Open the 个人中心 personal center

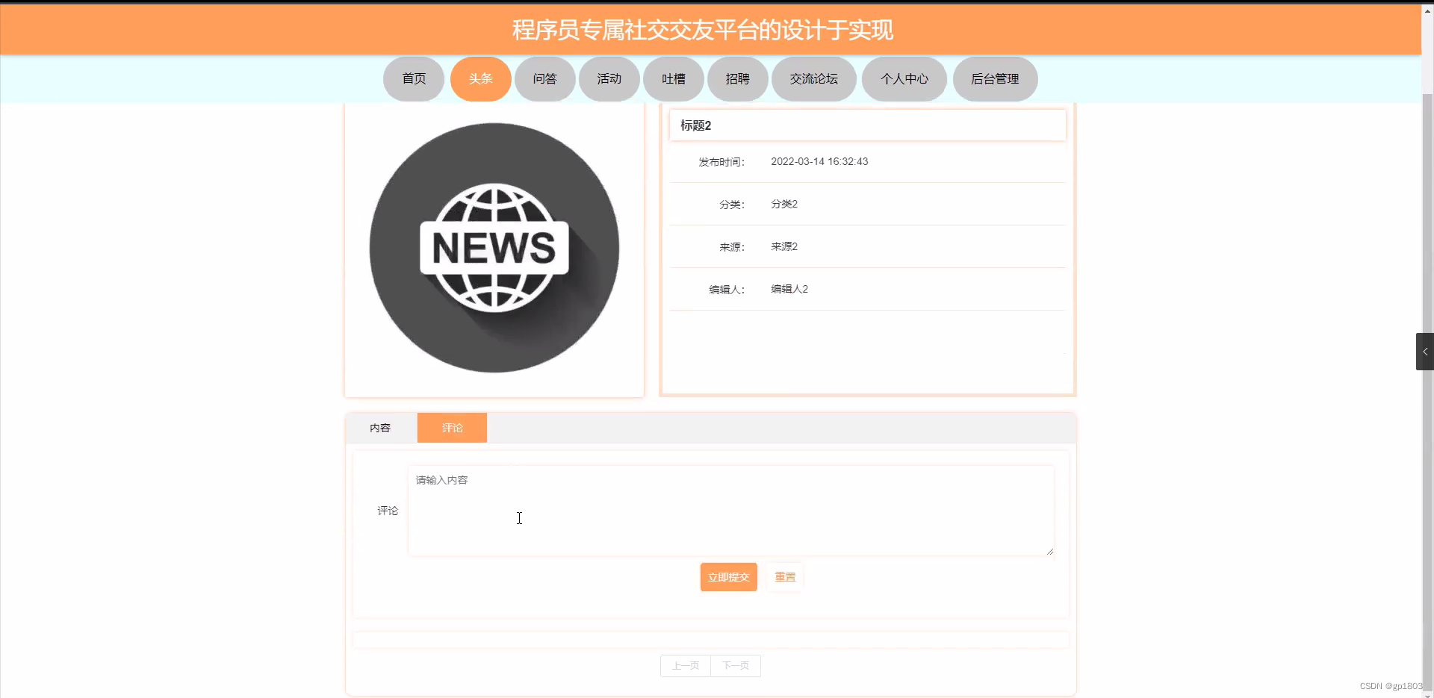(x=904, y=78)
